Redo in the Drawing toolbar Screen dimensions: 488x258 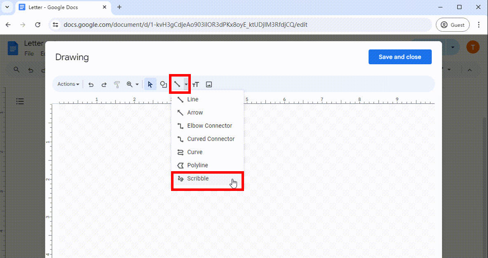pos(104,84)
